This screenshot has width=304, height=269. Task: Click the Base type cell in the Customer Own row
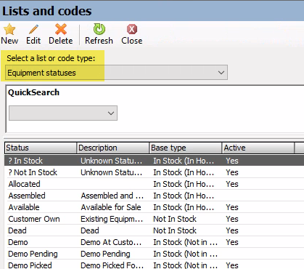point(175,219)
